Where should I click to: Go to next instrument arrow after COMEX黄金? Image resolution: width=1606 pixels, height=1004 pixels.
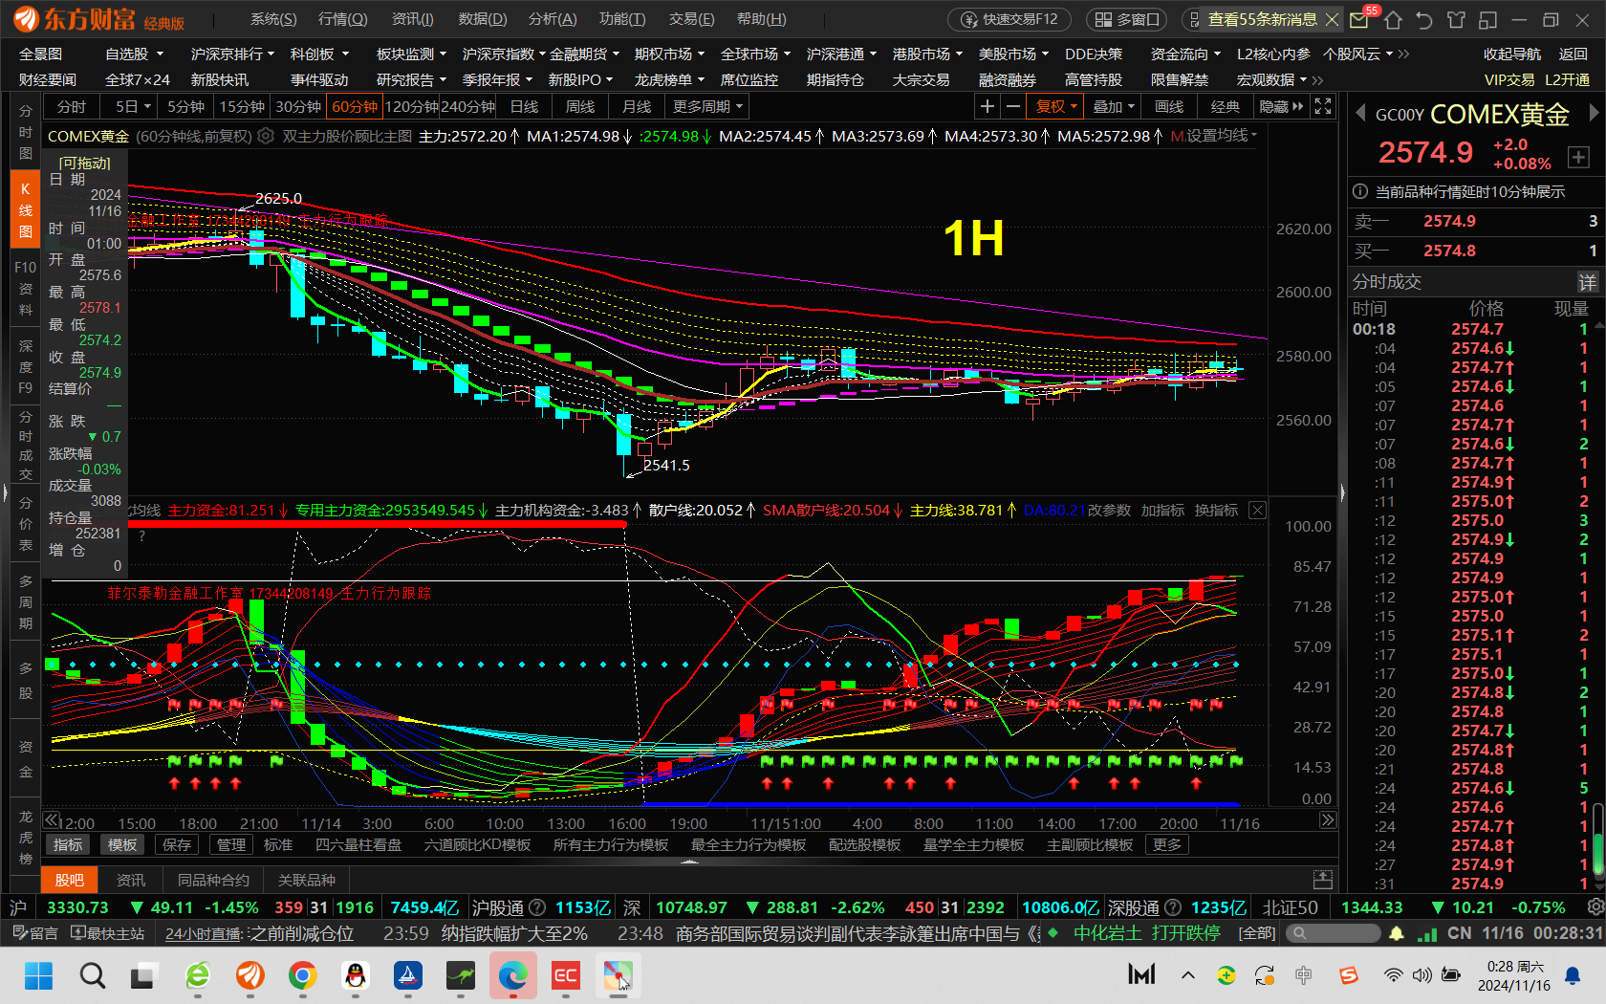tap(1593, 113)
